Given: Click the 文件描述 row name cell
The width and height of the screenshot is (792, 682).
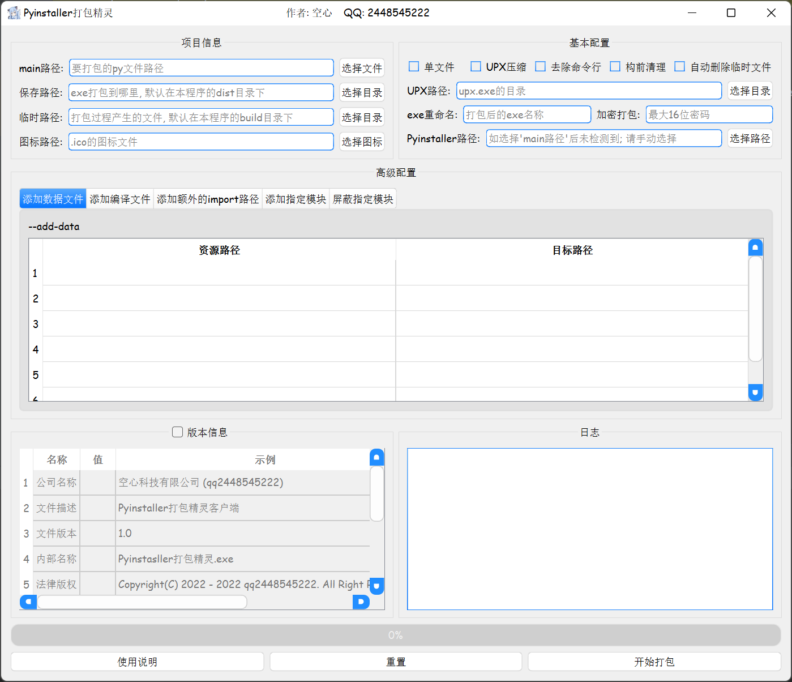Looking at the screenshot, I should pos(57,508).
